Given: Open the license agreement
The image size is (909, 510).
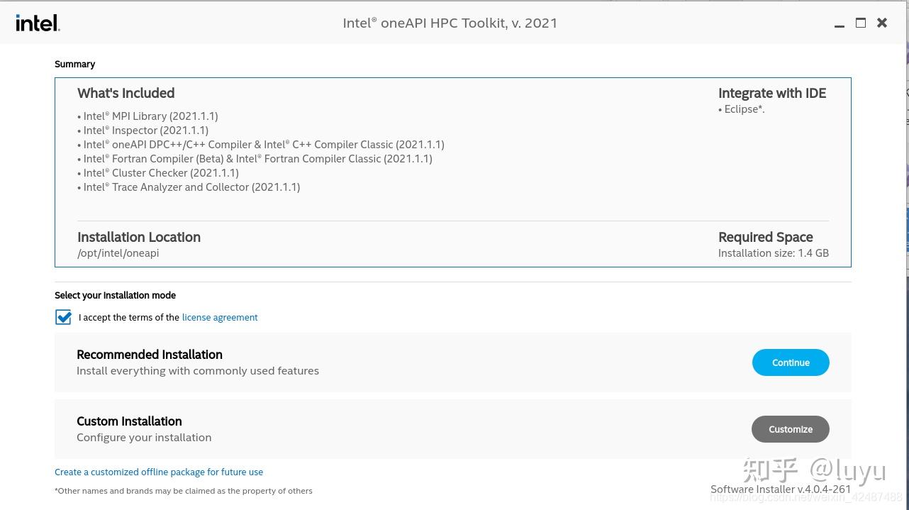Looking at the screenshot, I should (x=220, y=317).
